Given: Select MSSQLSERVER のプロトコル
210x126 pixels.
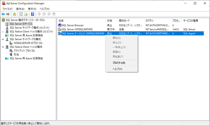Looking at the screenshot, I should [x=28, y=43].
